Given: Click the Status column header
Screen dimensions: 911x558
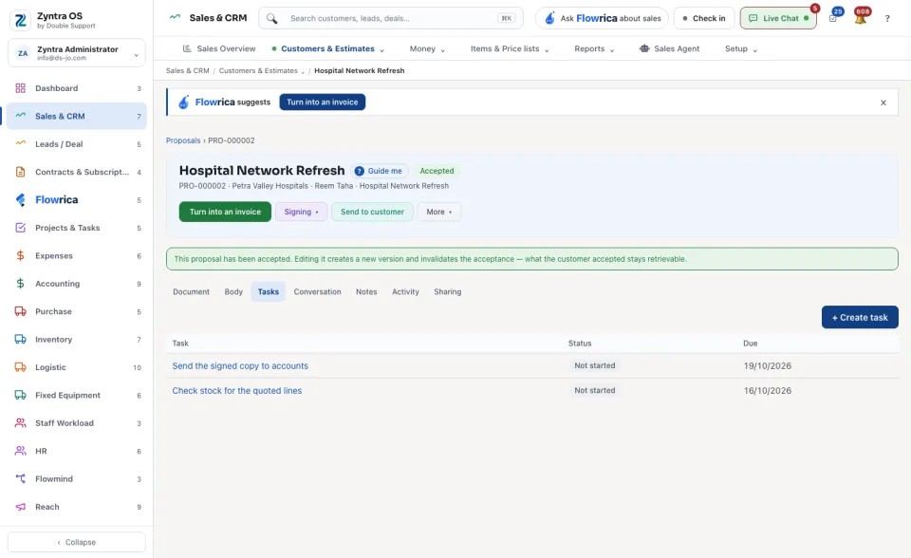Looking at the screenshot, I should coord(580,344).
